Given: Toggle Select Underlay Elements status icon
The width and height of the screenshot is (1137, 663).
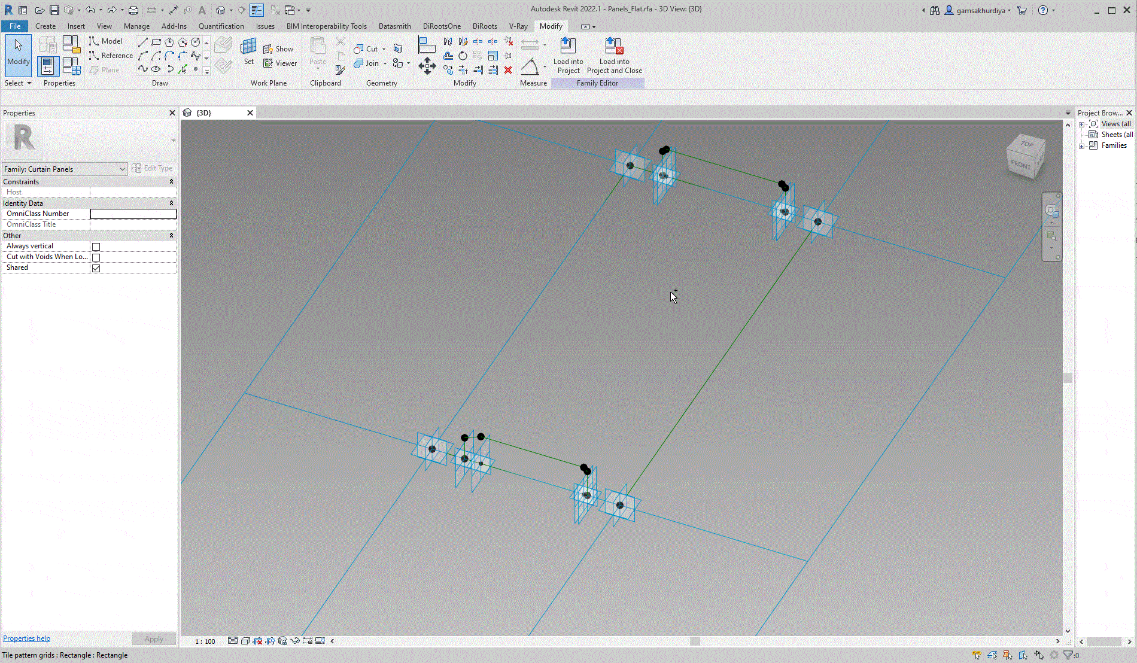Looking at the screenshot, I should (992, 655).
